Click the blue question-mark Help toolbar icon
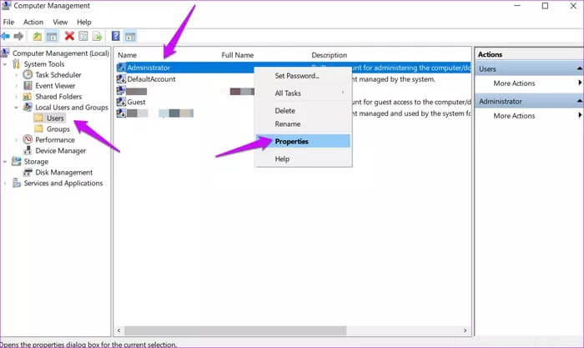The width and height of the screenshot is (584, 348). pyautogui.click(x=116, y=36)
